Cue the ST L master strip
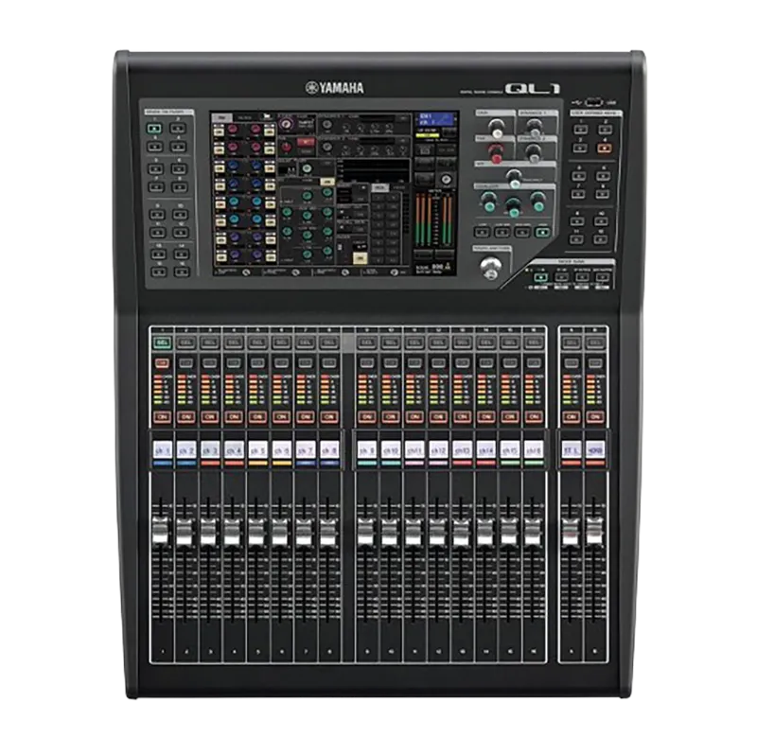This screenshot has height=755, width=757. coord(572,363)
